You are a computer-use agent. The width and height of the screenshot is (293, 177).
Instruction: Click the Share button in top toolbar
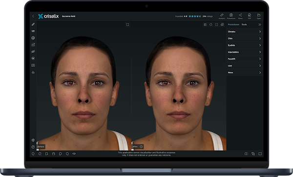[240, 16]
